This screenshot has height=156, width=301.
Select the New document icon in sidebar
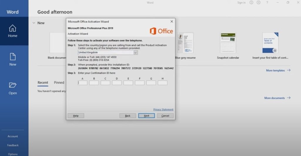tap(13, 57)
